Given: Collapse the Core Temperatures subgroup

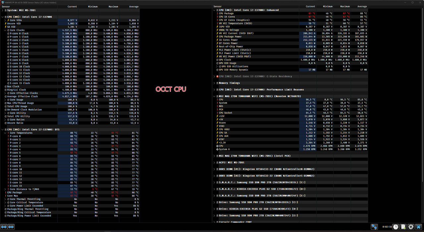Looking at the screenshot, I should click(5, 133).
